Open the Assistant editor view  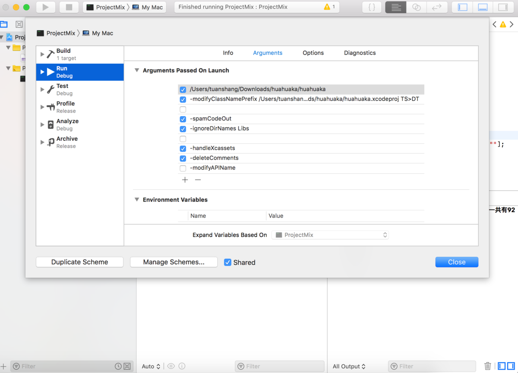point(416,7)
